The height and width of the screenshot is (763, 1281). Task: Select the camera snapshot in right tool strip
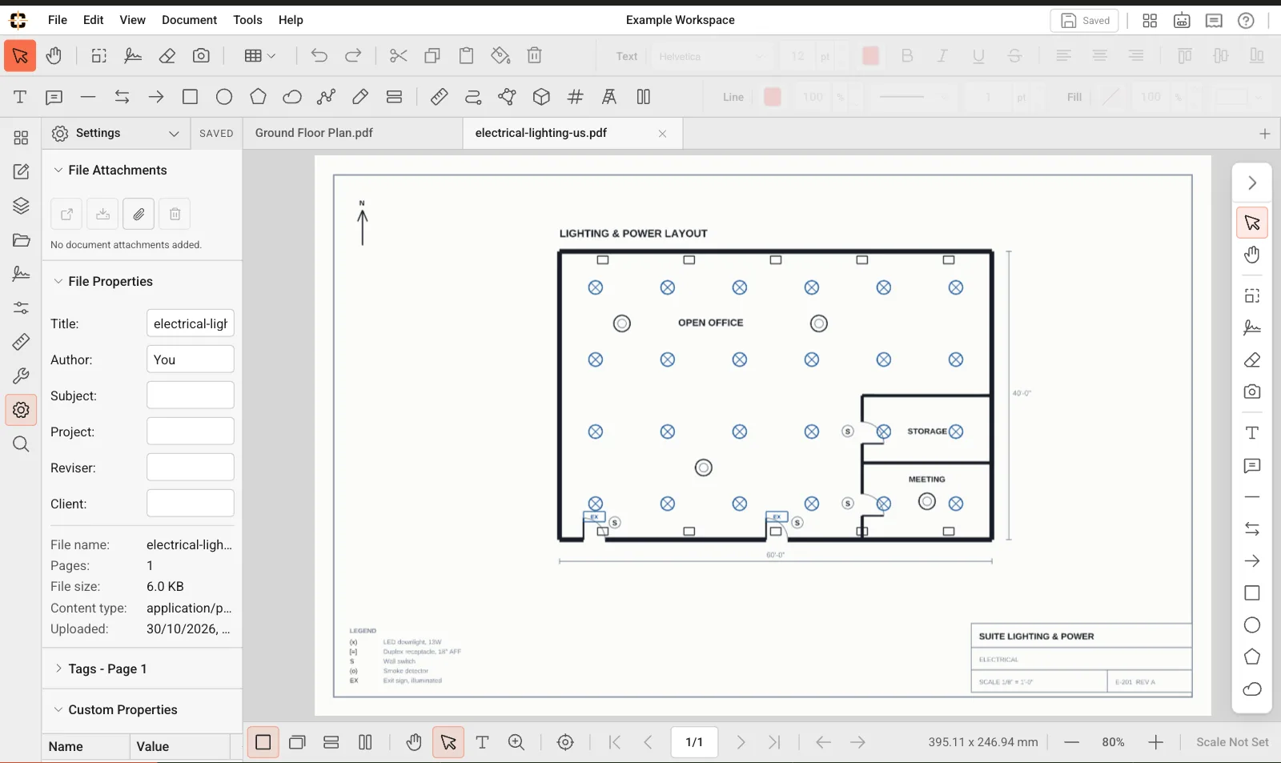click(x=1252, y=392)
